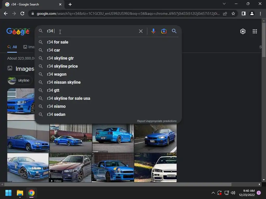Screen dimensions: 266x199
Task: Search by image with the camera icon
Action: (164, 31)
